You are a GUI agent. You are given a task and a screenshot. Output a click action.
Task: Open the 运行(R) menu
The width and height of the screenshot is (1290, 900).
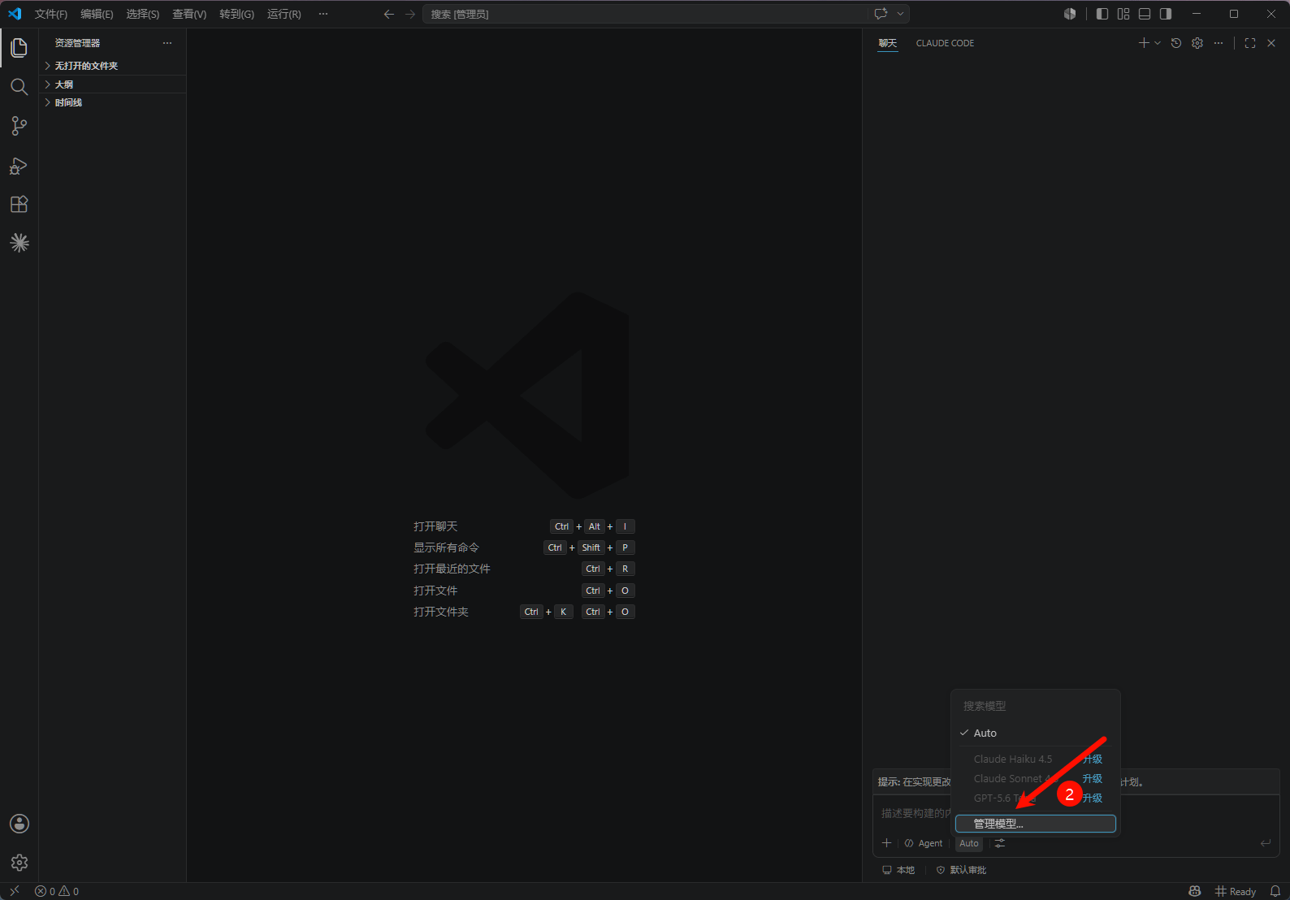284,14
